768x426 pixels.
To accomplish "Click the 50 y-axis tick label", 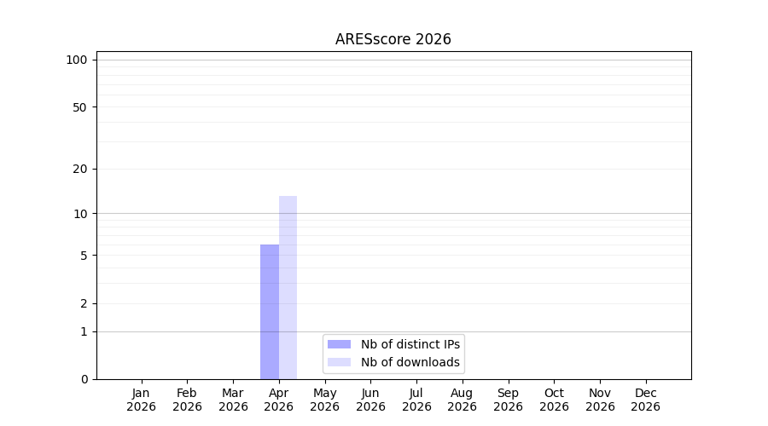I will 80,107.
